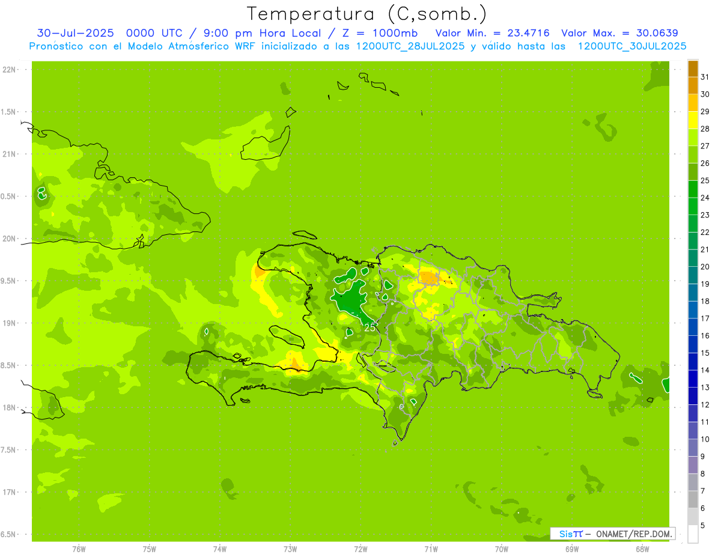Click the "70W" longitude axis label

502,549
